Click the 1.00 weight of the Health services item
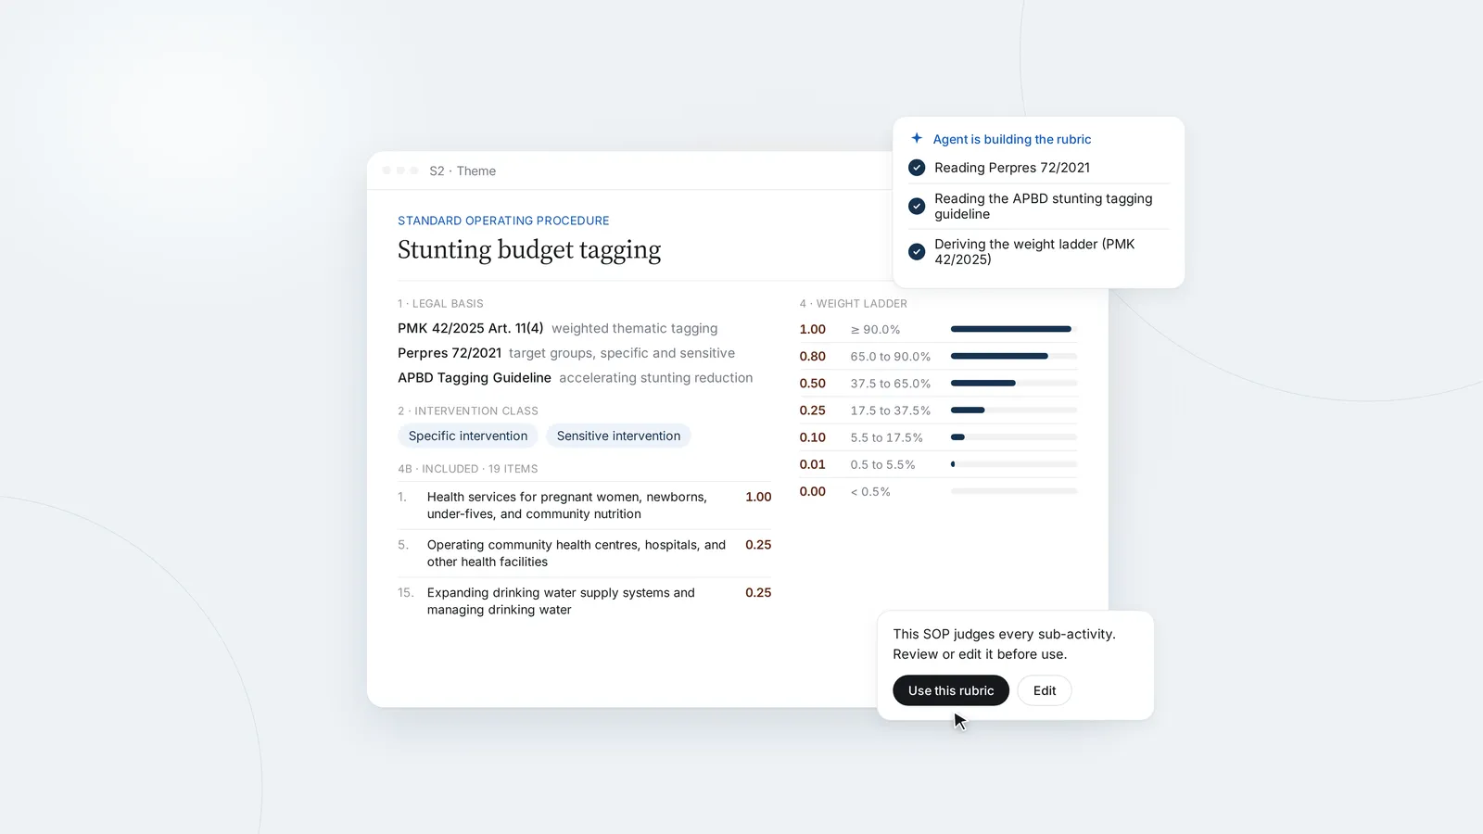This screenshot has width=1483, height=834. click(758, 497)
